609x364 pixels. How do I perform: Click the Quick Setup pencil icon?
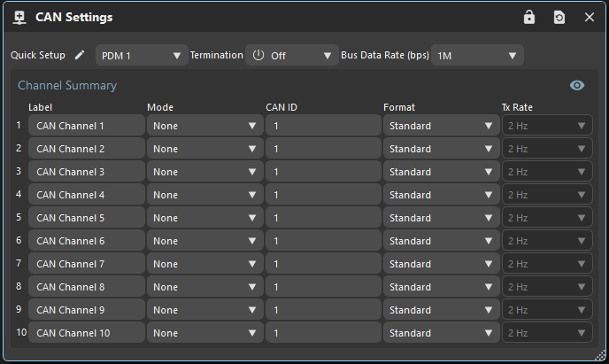click(80, 55)
